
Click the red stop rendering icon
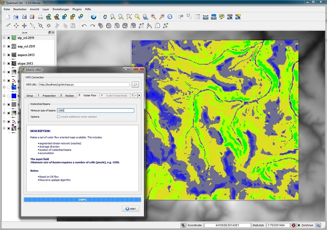294,225
